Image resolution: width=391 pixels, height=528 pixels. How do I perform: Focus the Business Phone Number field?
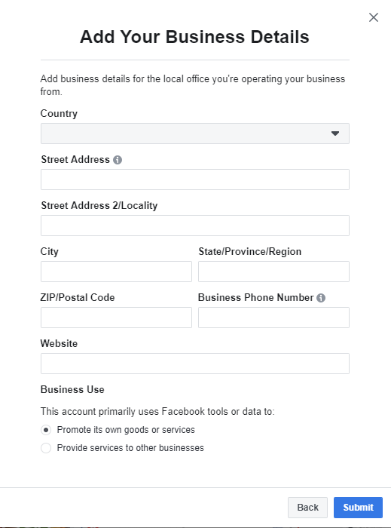[273, 318]
